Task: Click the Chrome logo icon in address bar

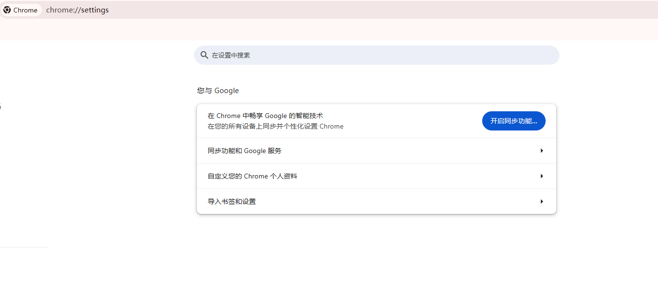Action: pyautogui.click(x=7, y=10)
